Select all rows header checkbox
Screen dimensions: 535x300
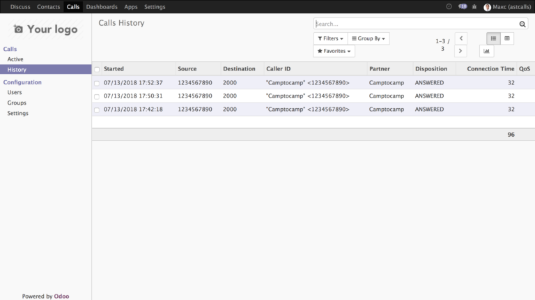(97, 69)
